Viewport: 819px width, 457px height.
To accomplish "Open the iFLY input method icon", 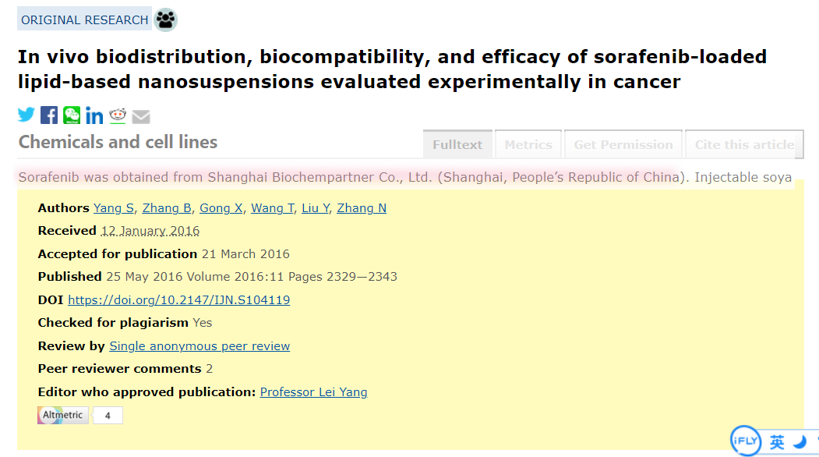I will pyautogui.click(x=745, y=441).
